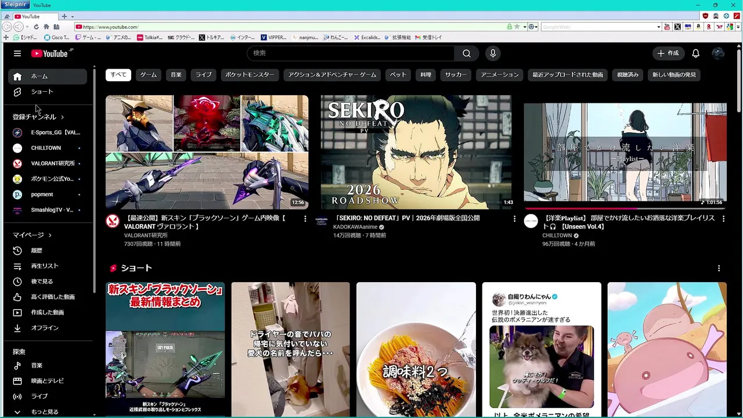Play the VALORANT skin video thumbnail

click(x=207, y=152)
